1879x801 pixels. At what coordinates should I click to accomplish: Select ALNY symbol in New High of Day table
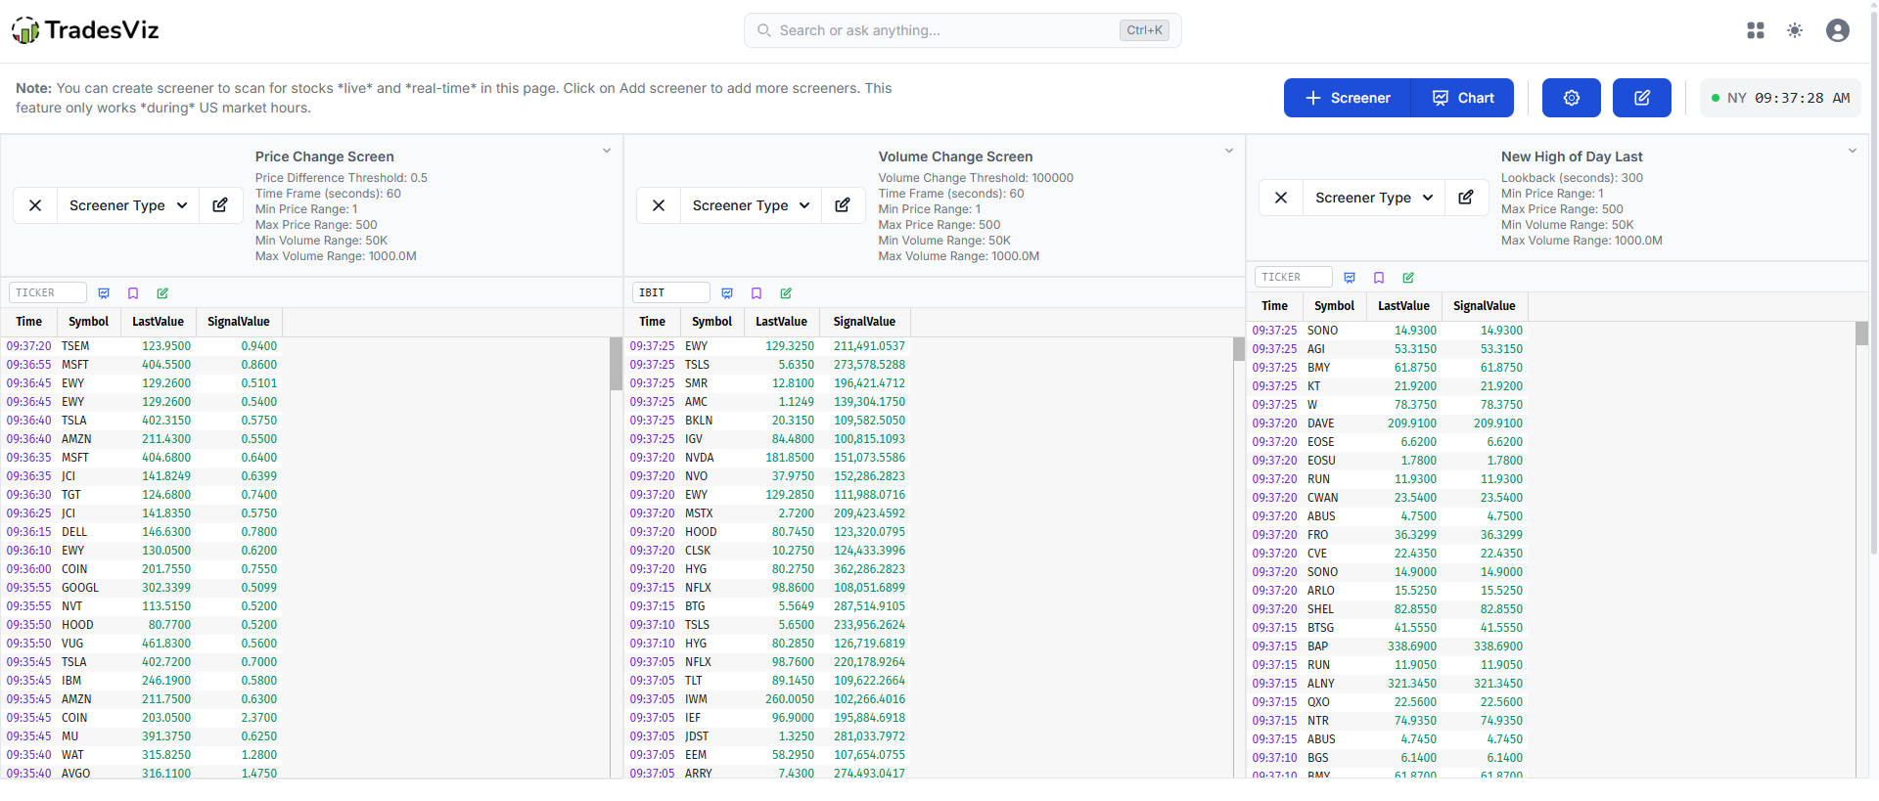coord(1320,684)
